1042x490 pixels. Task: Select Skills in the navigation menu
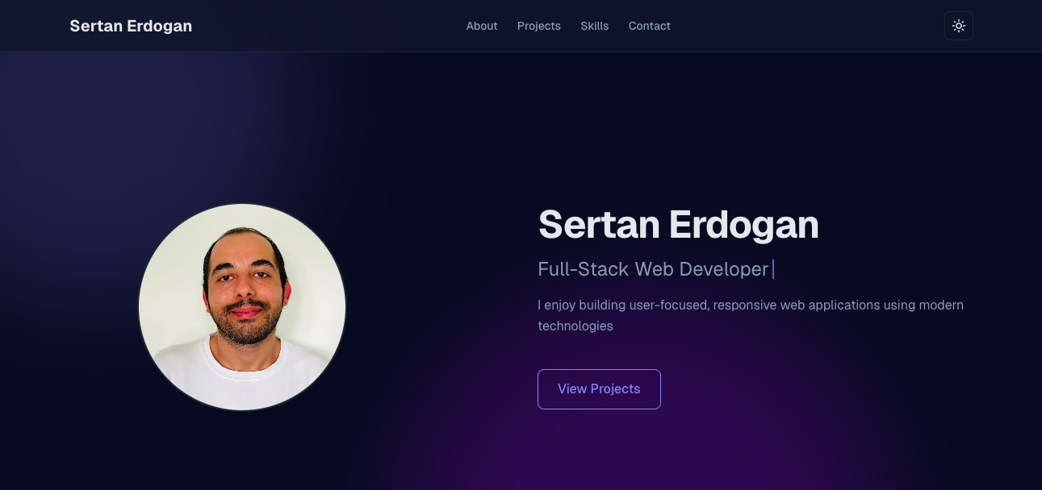click(595, 26)
